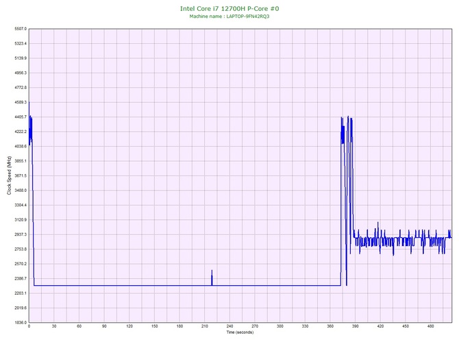Click the 60 seconds x-axis tick
Viewport: 459px width, 344px height.
click(79, 326)
